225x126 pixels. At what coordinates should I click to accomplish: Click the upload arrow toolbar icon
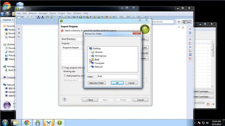pos(38,17)
